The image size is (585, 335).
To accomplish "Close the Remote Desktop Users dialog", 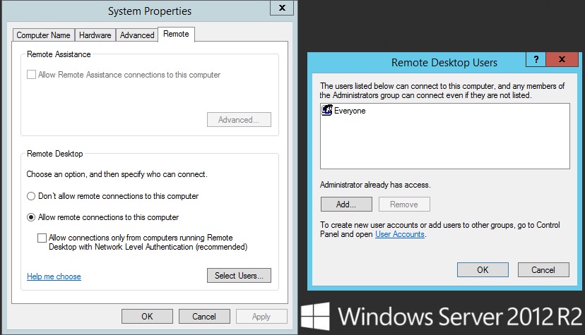I will click(x=562, y=59).
